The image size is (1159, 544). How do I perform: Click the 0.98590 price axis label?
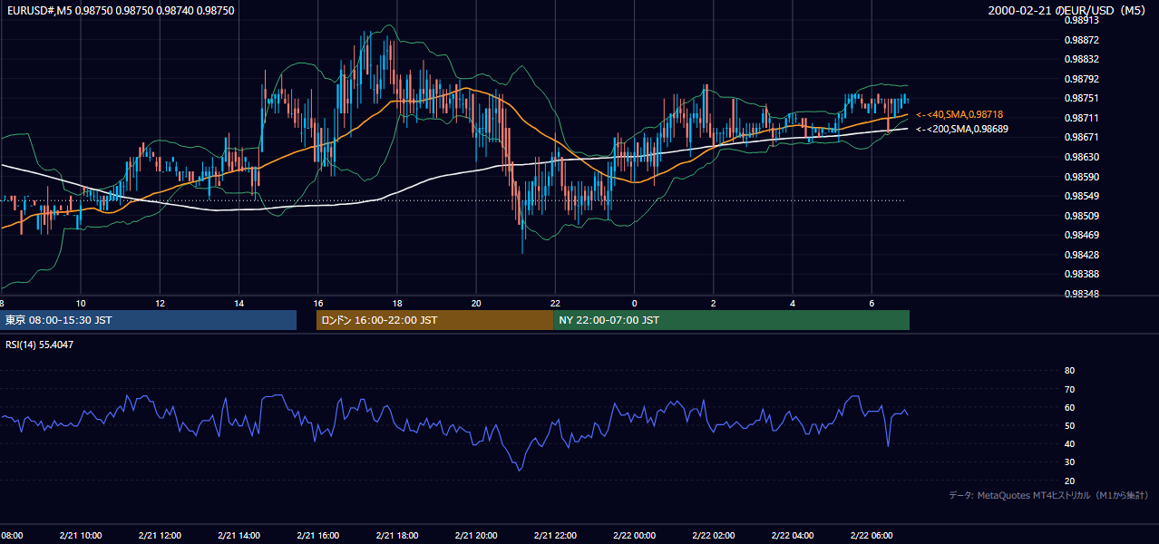point(1081,177)
